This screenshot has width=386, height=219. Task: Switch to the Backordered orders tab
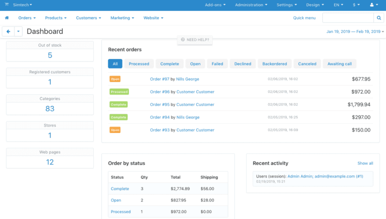[274, 64]
